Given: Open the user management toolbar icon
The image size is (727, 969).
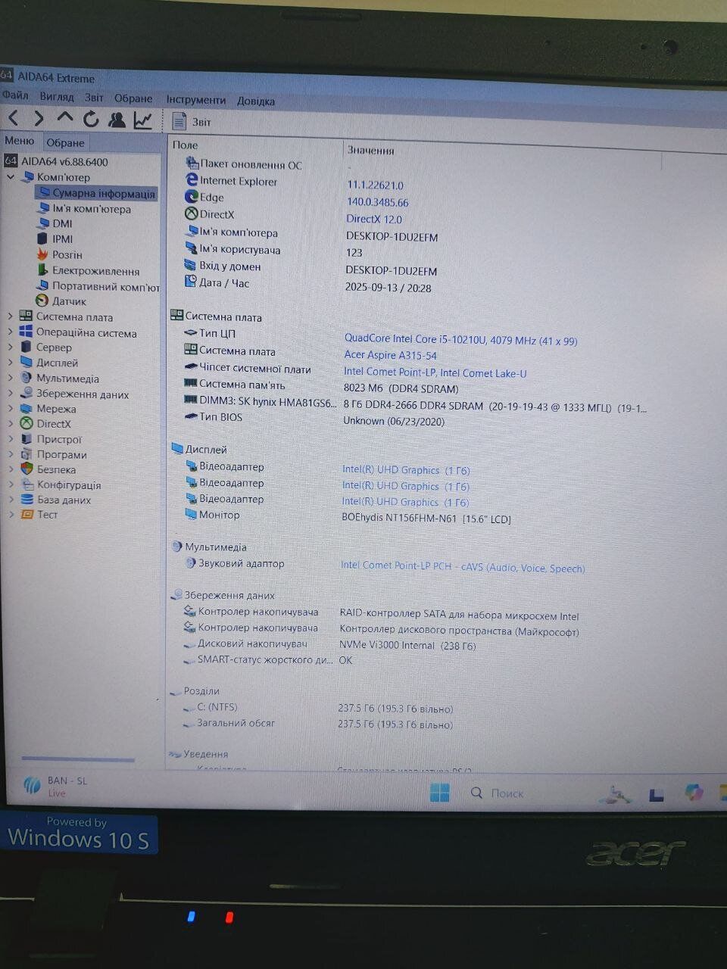Looking at the screenshot, I should coord(117,120).
